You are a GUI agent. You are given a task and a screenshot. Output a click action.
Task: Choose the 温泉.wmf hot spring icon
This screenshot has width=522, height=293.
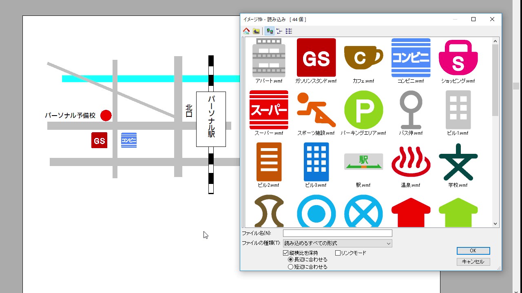(411, 162)
